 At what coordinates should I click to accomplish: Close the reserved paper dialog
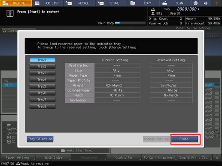pyautogui.click(x=185, y=139)
